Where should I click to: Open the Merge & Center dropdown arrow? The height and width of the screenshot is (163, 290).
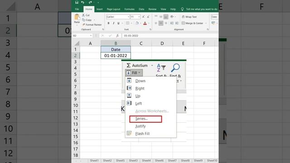point(206,23)
